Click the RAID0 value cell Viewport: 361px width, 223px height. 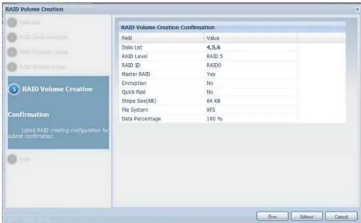pyautogui.click(x=214, y=65)
